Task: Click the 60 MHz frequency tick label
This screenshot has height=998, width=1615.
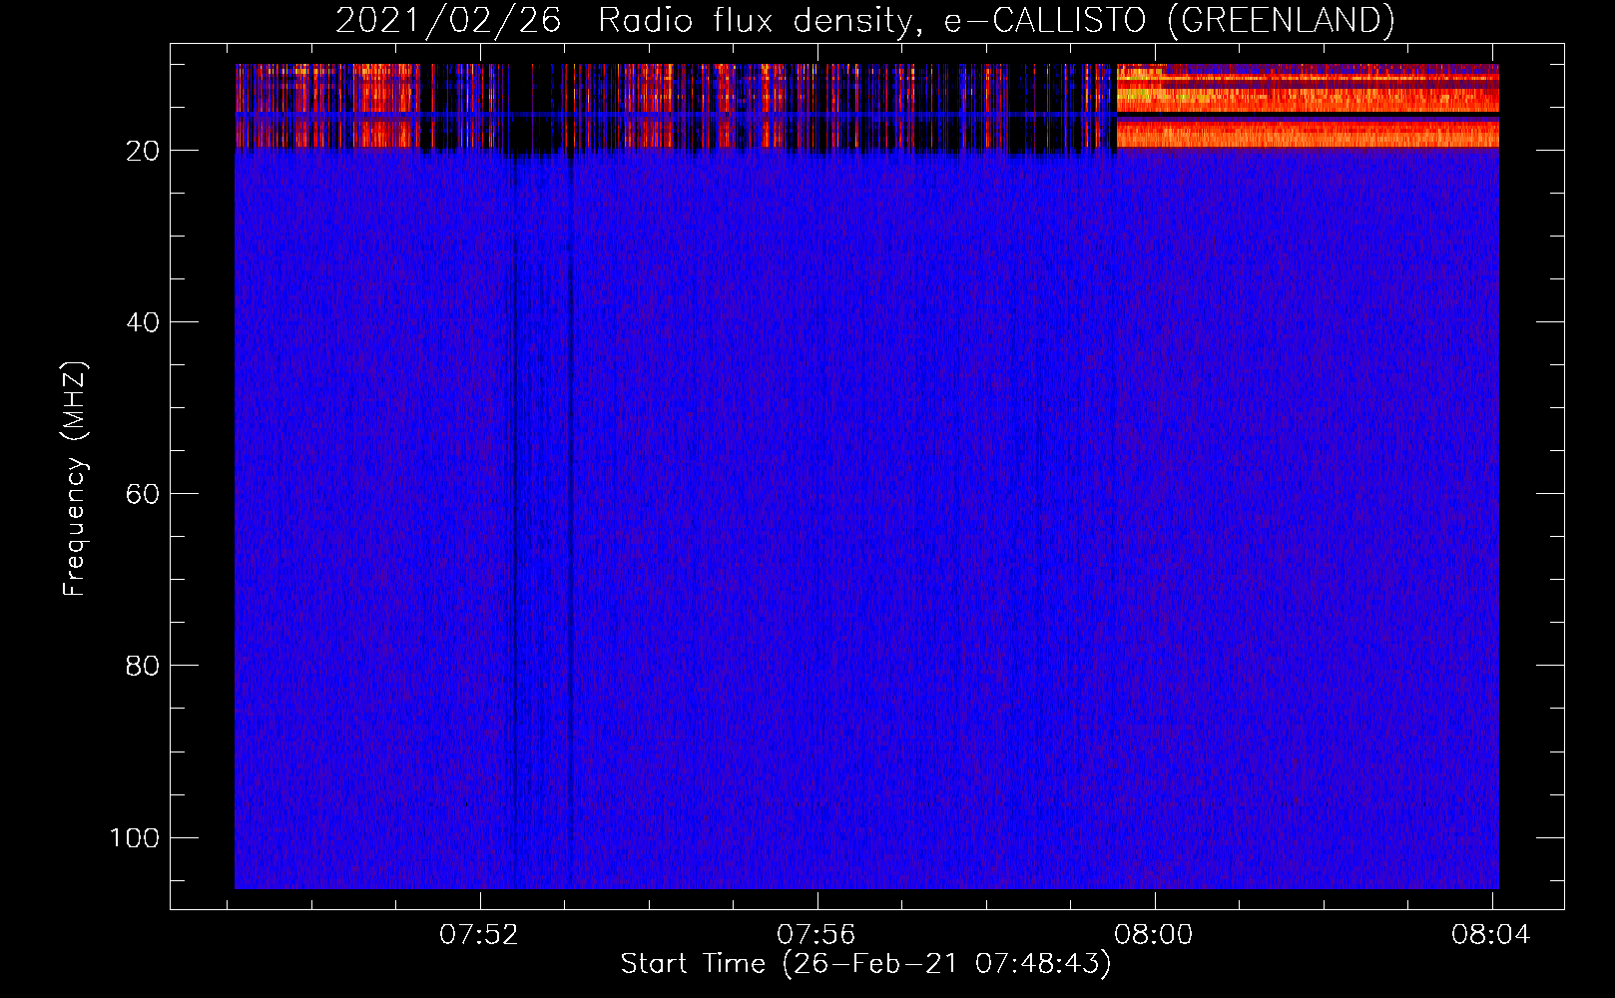Action: tap(143, 494)
